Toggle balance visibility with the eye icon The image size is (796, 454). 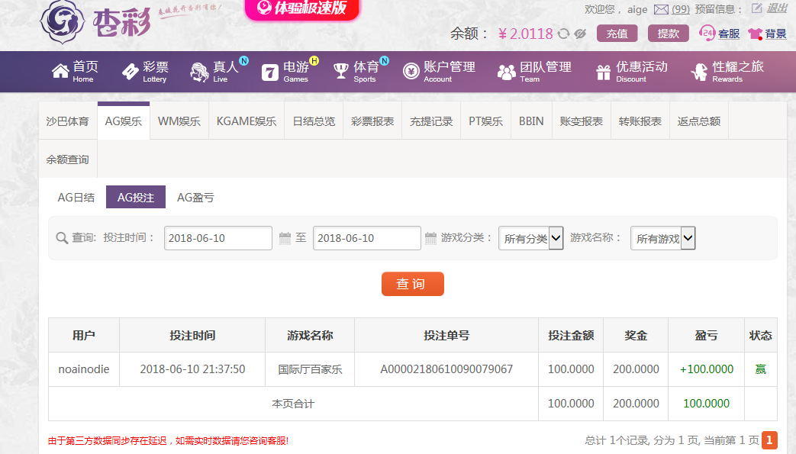(x=580, y=34)
